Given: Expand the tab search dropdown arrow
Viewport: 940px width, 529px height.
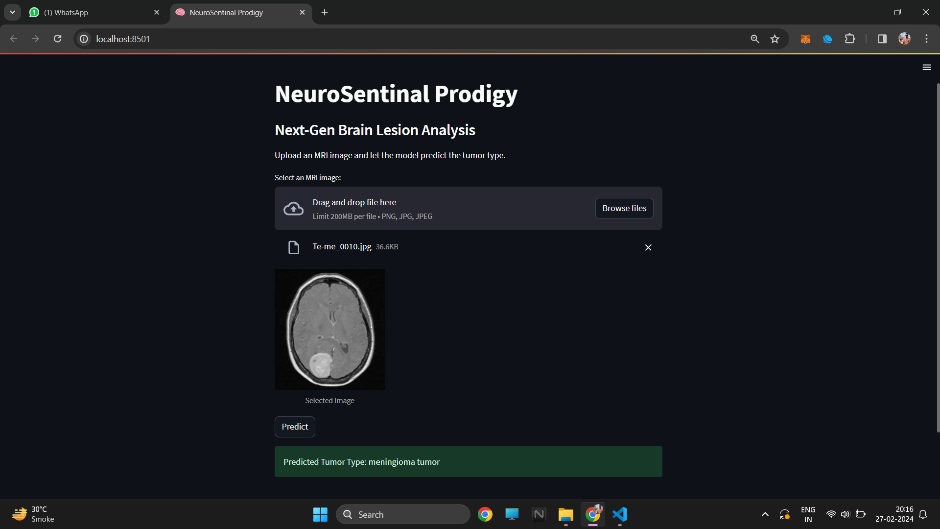Looking at the screenshot, I should click(x=12, y=12).
